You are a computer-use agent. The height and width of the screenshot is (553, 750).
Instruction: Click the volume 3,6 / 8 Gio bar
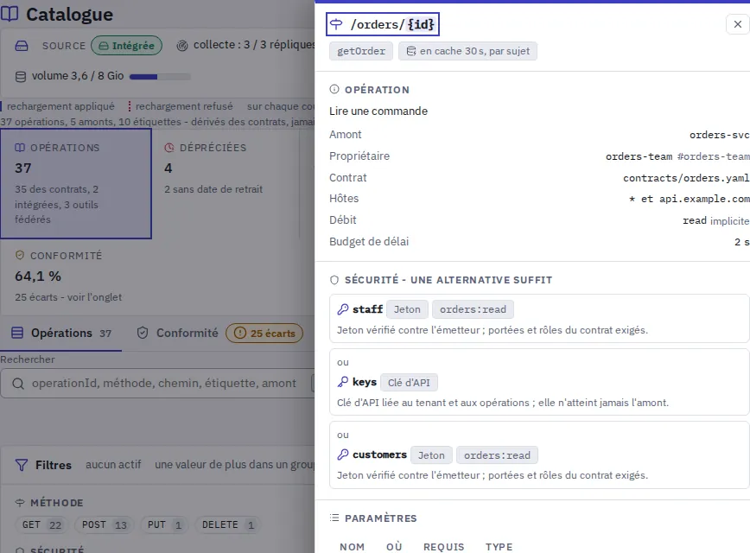[x=160, y=77]
